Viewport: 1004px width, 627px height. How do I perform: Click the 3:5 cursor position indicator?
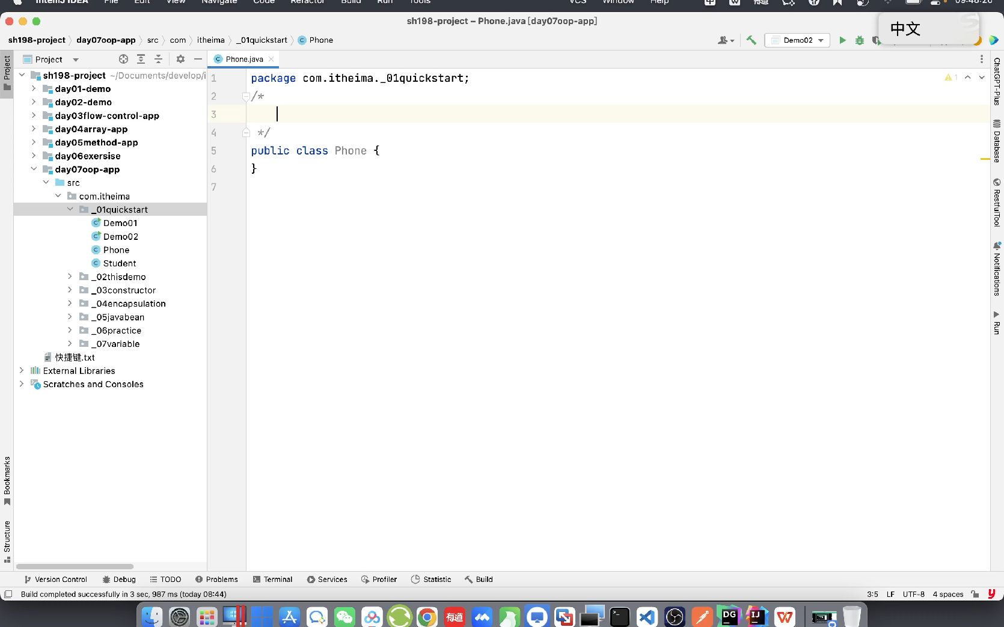tap(872, 594)
